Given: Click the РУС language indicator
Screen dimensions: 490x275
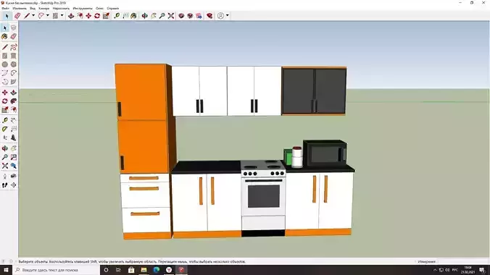Looking at the screenshot, I should (x=455, y=270).
